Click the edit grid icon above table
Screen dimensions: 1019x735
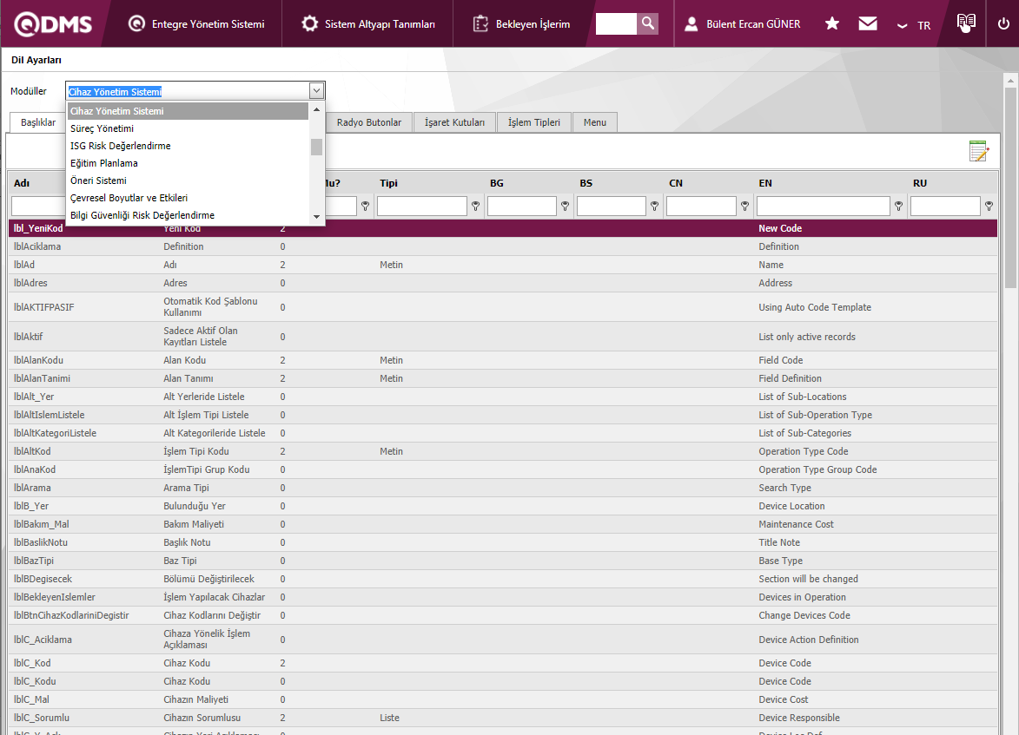[x=978, y=151]
